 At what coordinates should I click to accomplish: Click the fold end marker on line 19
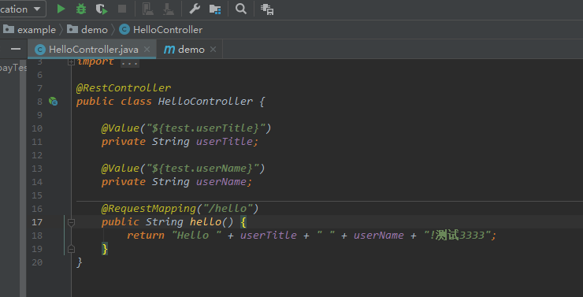(x=71, y=249)
